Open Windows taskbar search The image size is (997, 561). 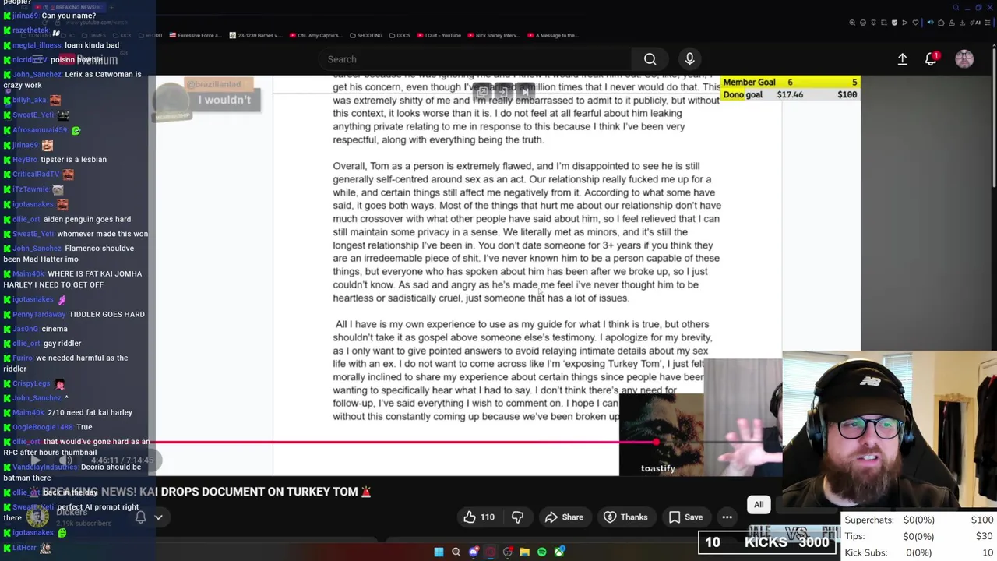tap(456, 552)
